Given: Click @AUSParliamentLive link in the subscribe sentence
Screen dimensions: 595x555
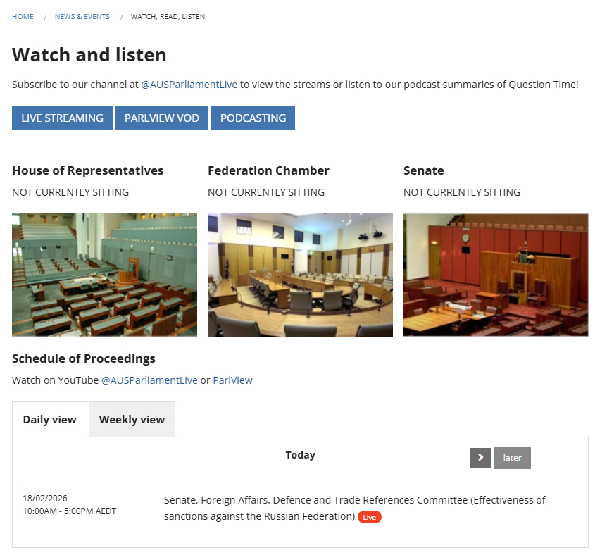Looking at the screenshot, I should coord(189,85).
